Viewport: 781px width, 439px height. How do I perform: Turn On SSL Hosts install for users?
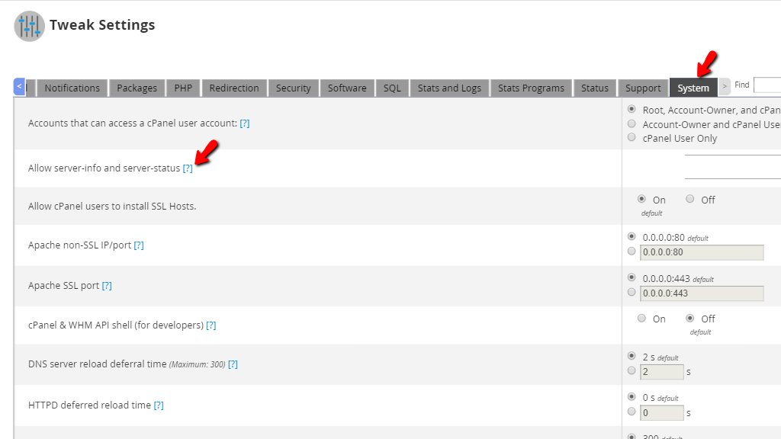pos(641,199)
